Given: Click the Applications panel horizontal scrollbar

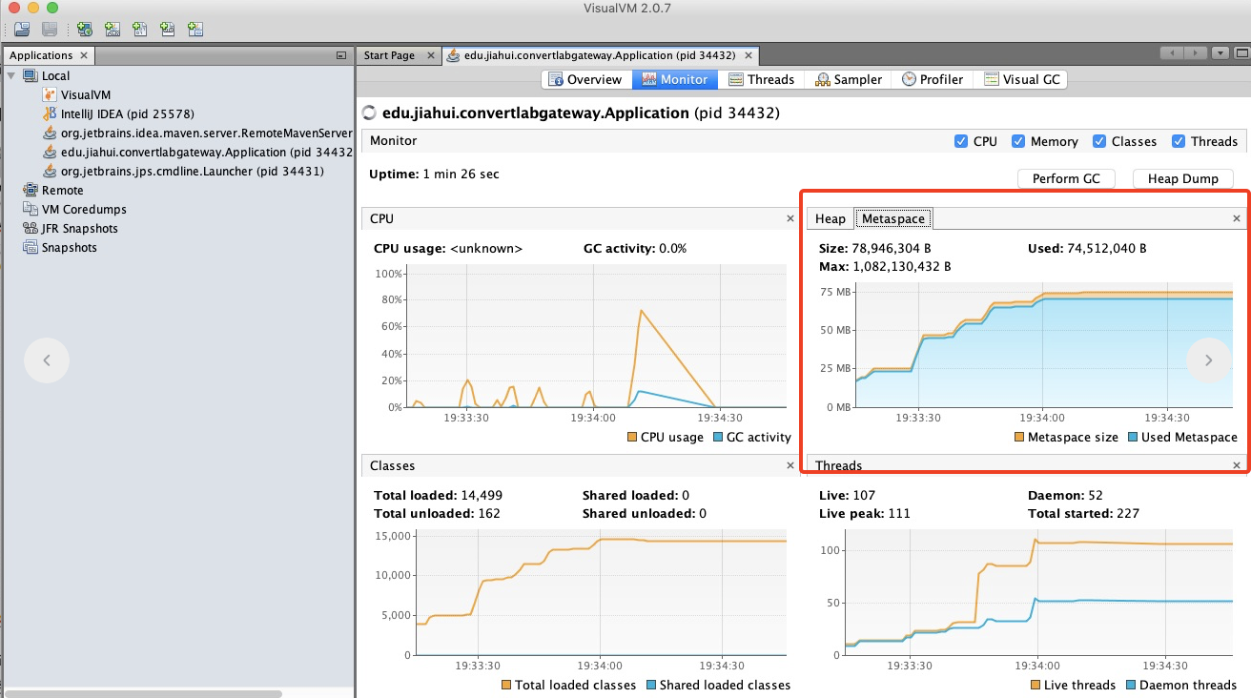Looking at the screenshot, I should [143, 694].
